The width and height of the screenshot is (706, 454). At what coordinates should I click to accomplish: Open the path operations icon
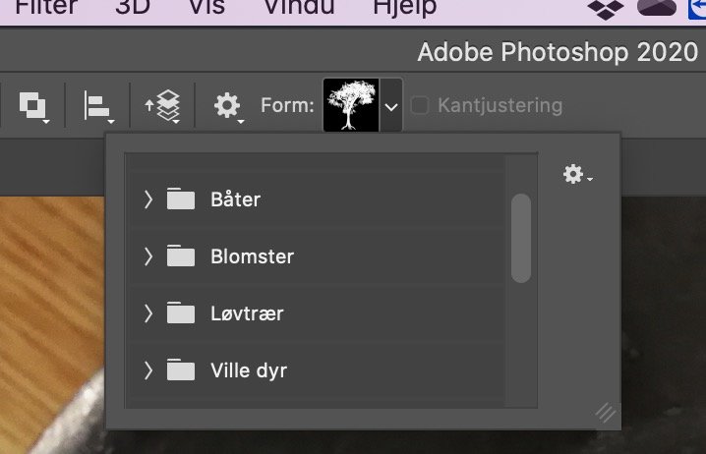click(33, 106)
